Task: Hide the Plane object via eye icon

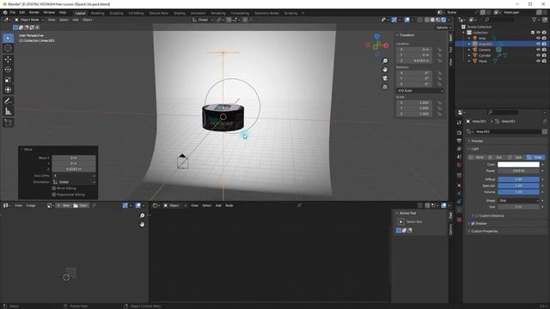Action: [538, 61]
